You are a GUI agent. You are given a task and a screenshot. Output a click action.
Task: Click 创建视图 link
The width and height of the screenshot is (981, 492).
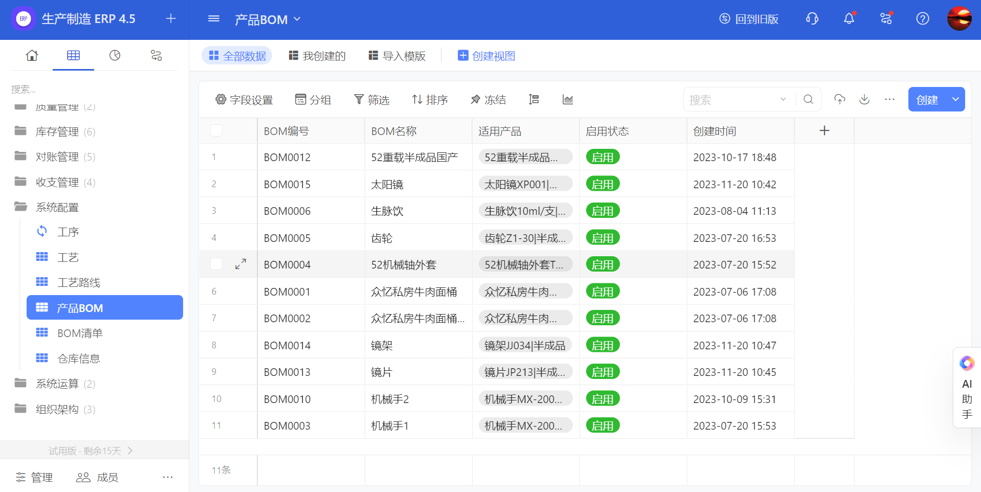coord(486,56)
